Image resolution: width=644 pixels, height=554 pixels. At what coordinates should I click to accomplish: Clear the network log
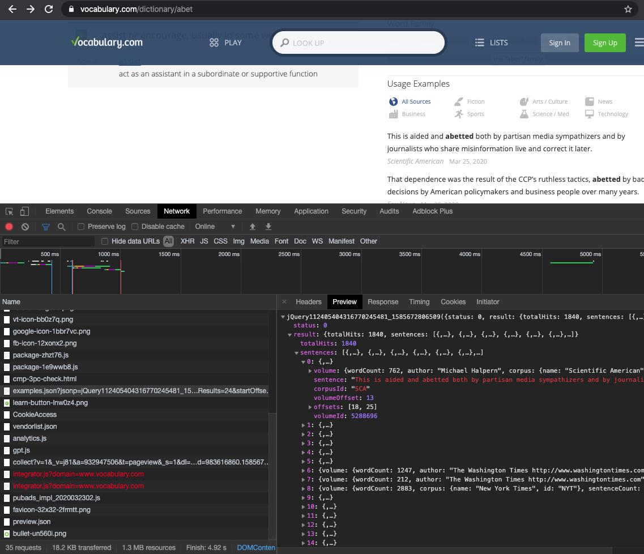tap(25, 227)
